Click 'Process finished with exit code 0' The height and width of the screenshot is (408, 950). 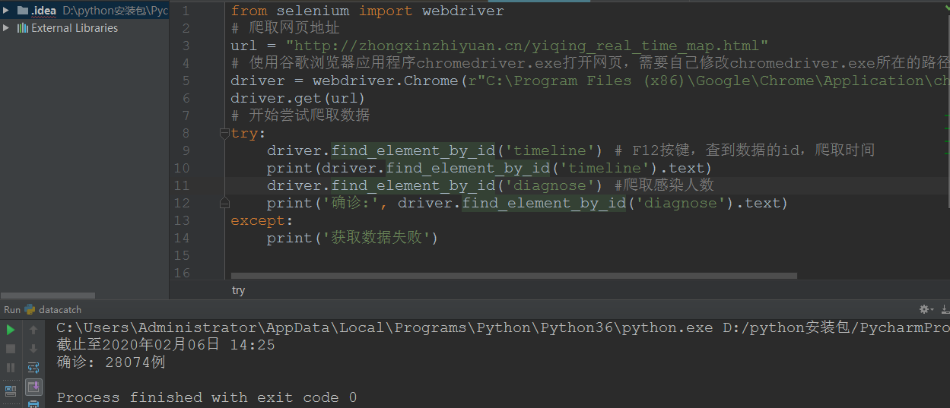[207, 397]
